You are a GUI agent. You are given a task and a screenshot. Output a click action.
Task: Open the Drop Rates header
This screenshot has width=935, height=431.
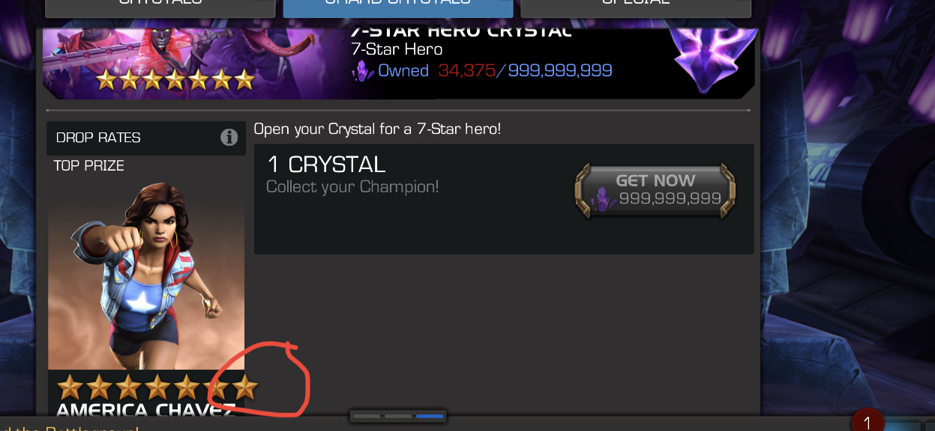click(146, 138)
